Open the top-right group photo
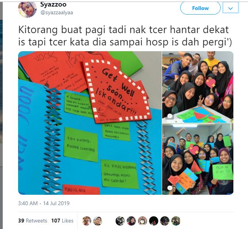Screen dimensions: 248x229 pyautogui.click(x=198, y=87)
